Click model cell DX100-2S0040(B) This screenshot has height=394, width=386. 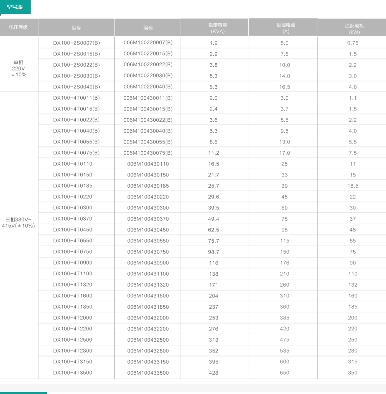pos(76,87)
